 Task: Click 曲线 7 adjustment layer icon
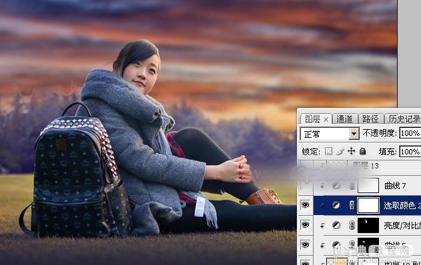tap(336, 185)
